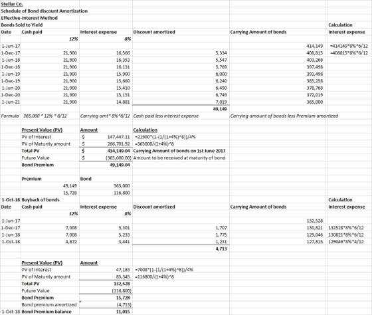The width and height of the screenshot is (372, 315).
Task: Select interest expense value 16,353
Action: click(x=123, y=60)
